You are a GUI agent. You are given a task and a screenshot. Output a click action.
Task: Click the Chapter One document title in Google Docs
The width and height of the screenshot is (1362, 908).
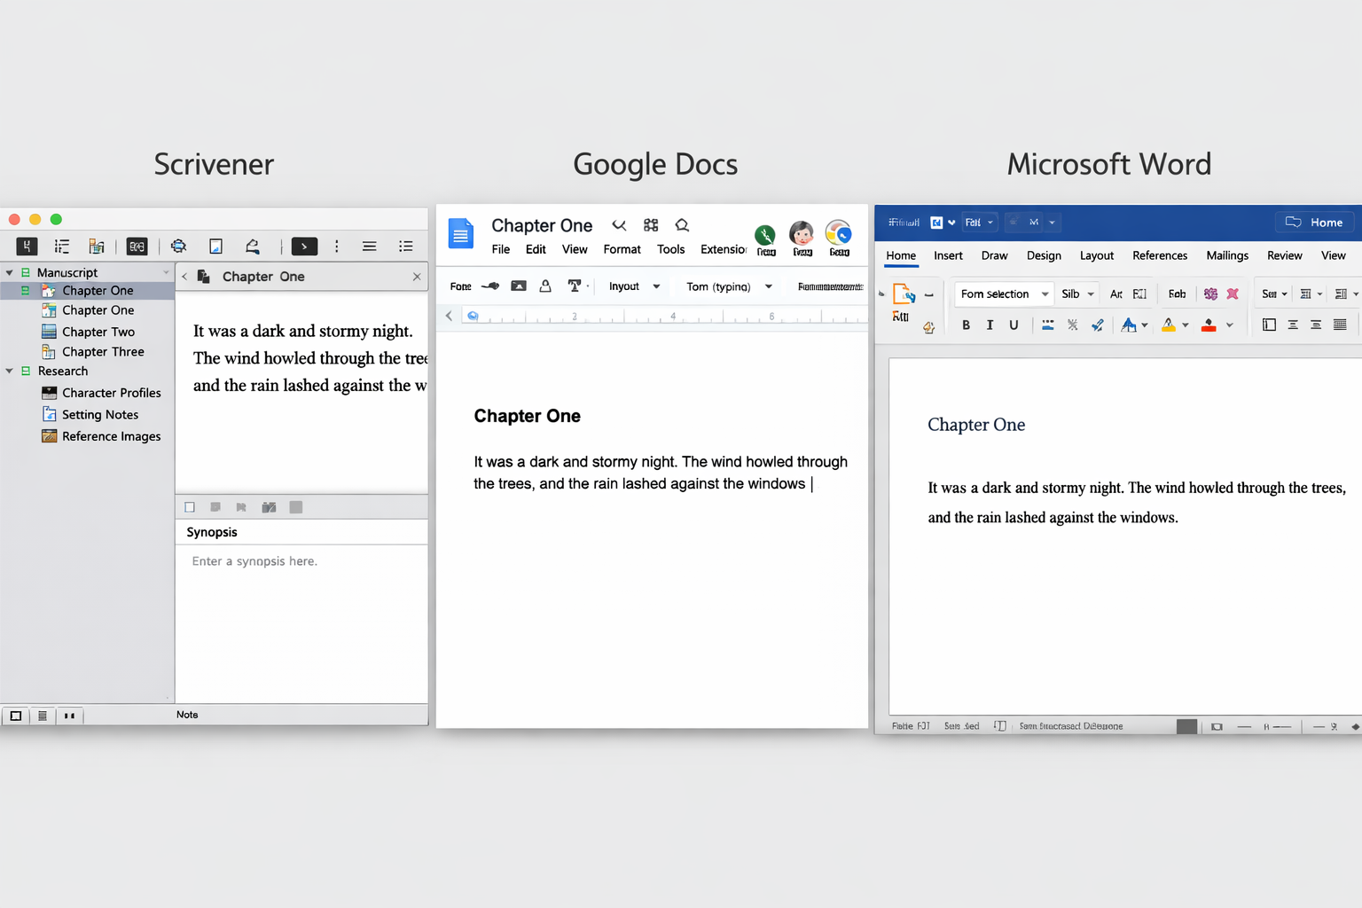tap(542, 225)
